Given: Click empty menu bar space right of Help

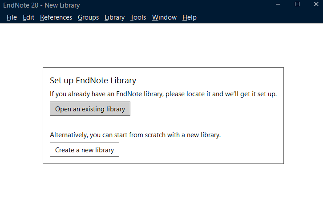Looking at the screenshot, I should [x=258, y=17].
